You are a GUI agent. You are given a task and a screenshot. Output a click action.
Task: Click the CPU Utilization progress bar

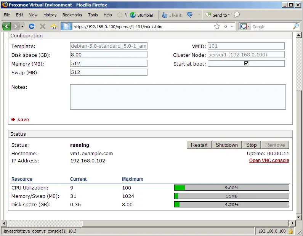coord(231,188)
